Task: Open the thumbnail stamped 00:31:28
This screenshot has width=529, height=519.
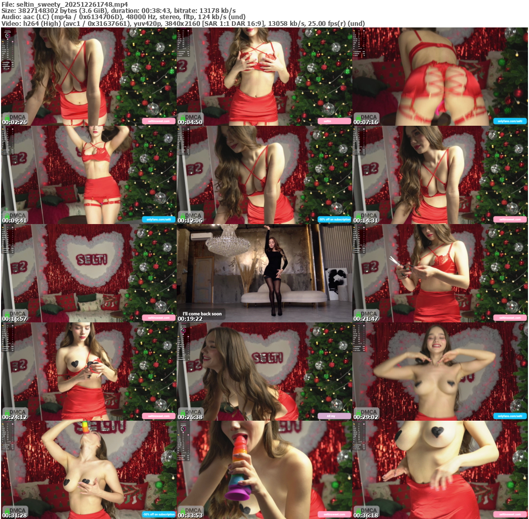Action: coord(88,470)
